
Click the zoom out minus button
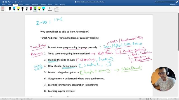point(160,99)
